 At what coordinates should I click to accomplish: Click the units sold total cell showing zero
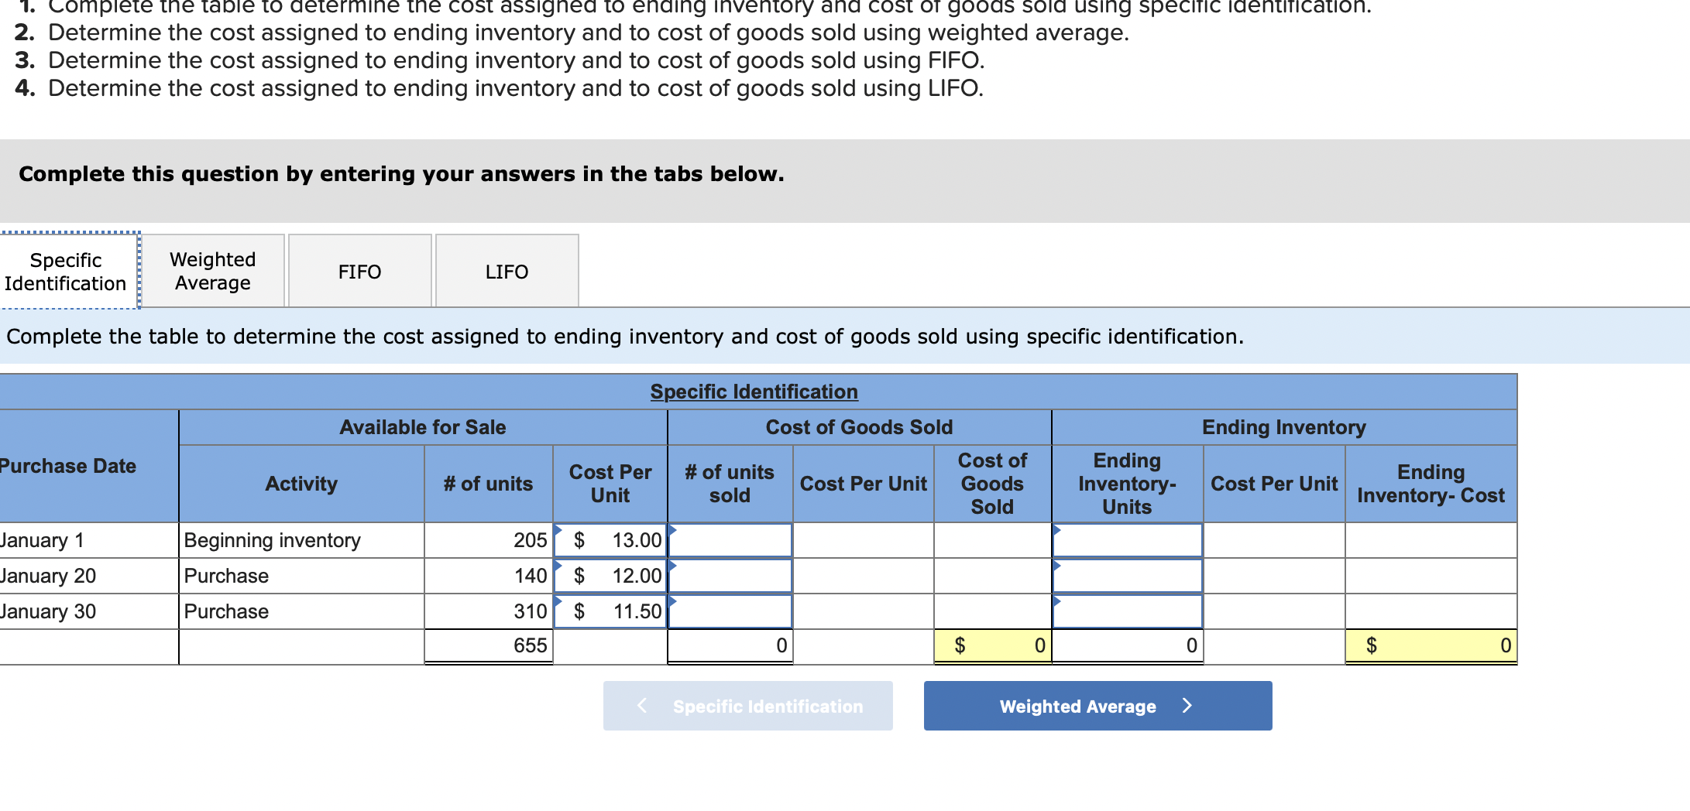pyautogui.click(x=729, y=645)
